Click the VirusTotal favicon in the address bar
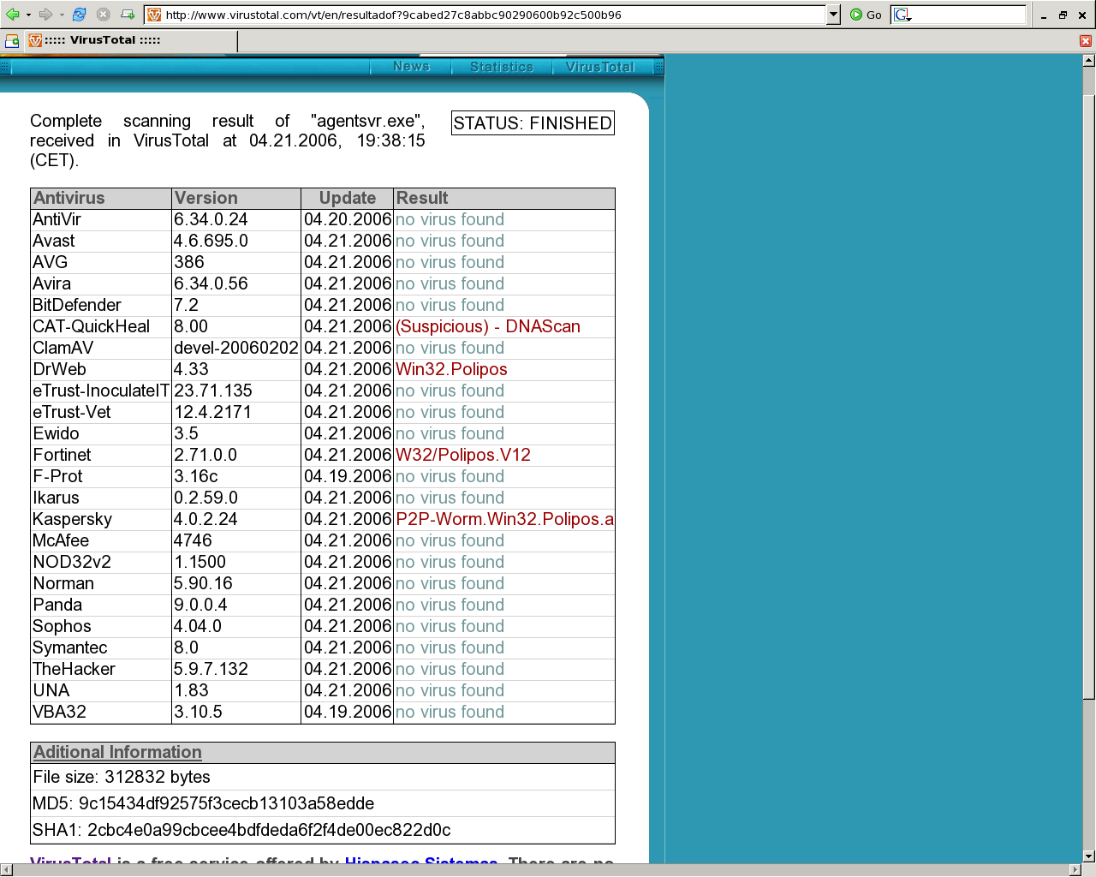The width and height of the screenshot is (1096, 877). pos(154,15)
